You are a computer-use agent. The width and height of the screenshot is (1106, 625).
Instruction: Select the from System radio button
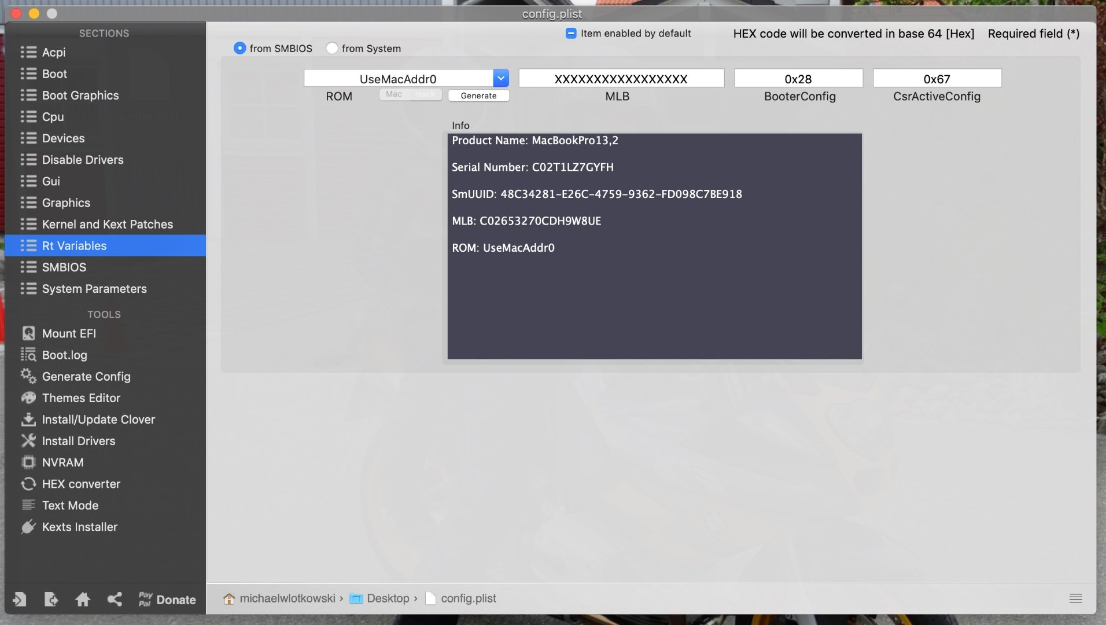(332, 48)
